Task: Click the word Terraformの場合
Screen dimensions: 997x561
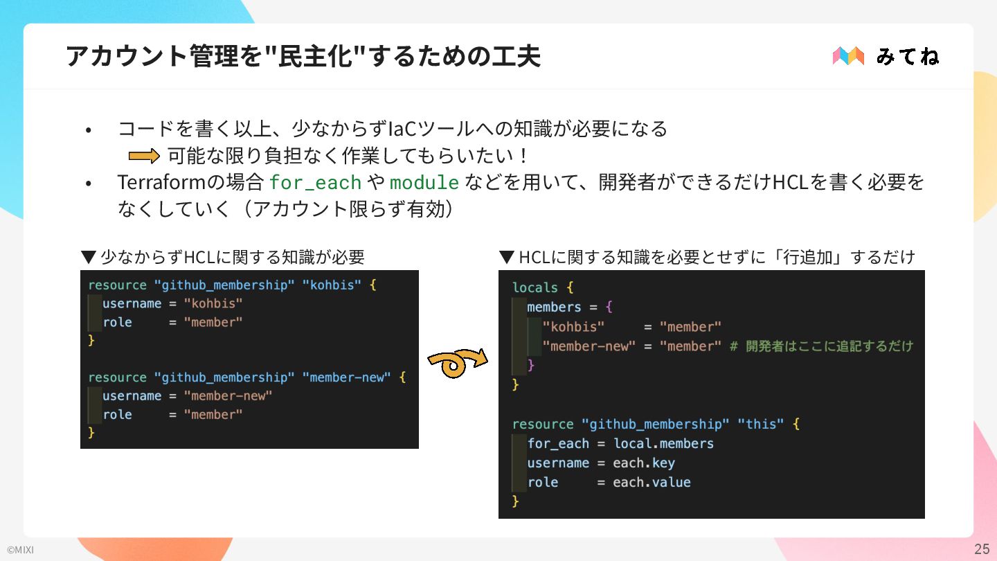Action: coord(190,183)
